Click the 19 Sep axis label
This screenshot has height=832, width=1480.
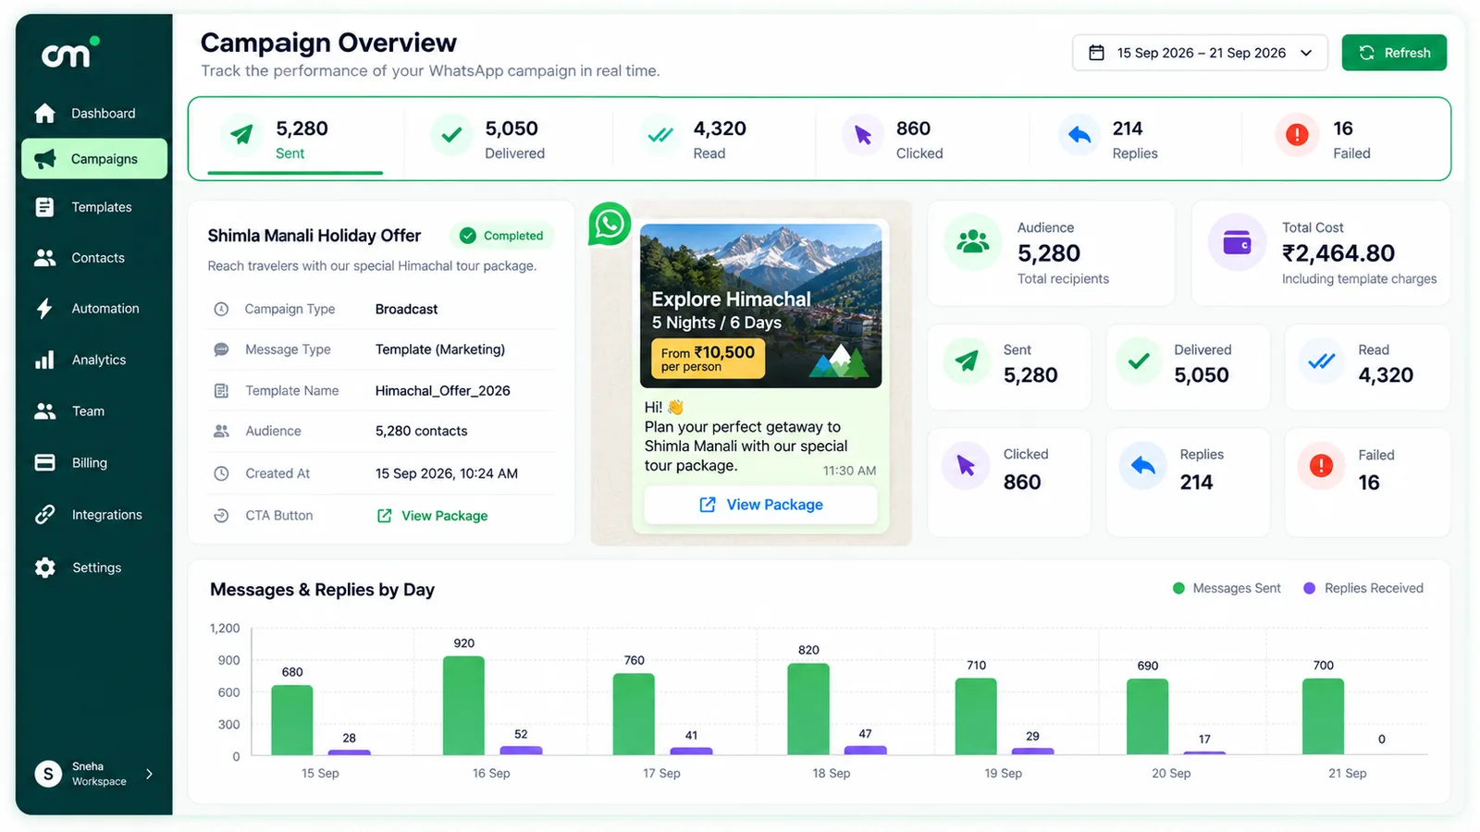pos(1003,773)
